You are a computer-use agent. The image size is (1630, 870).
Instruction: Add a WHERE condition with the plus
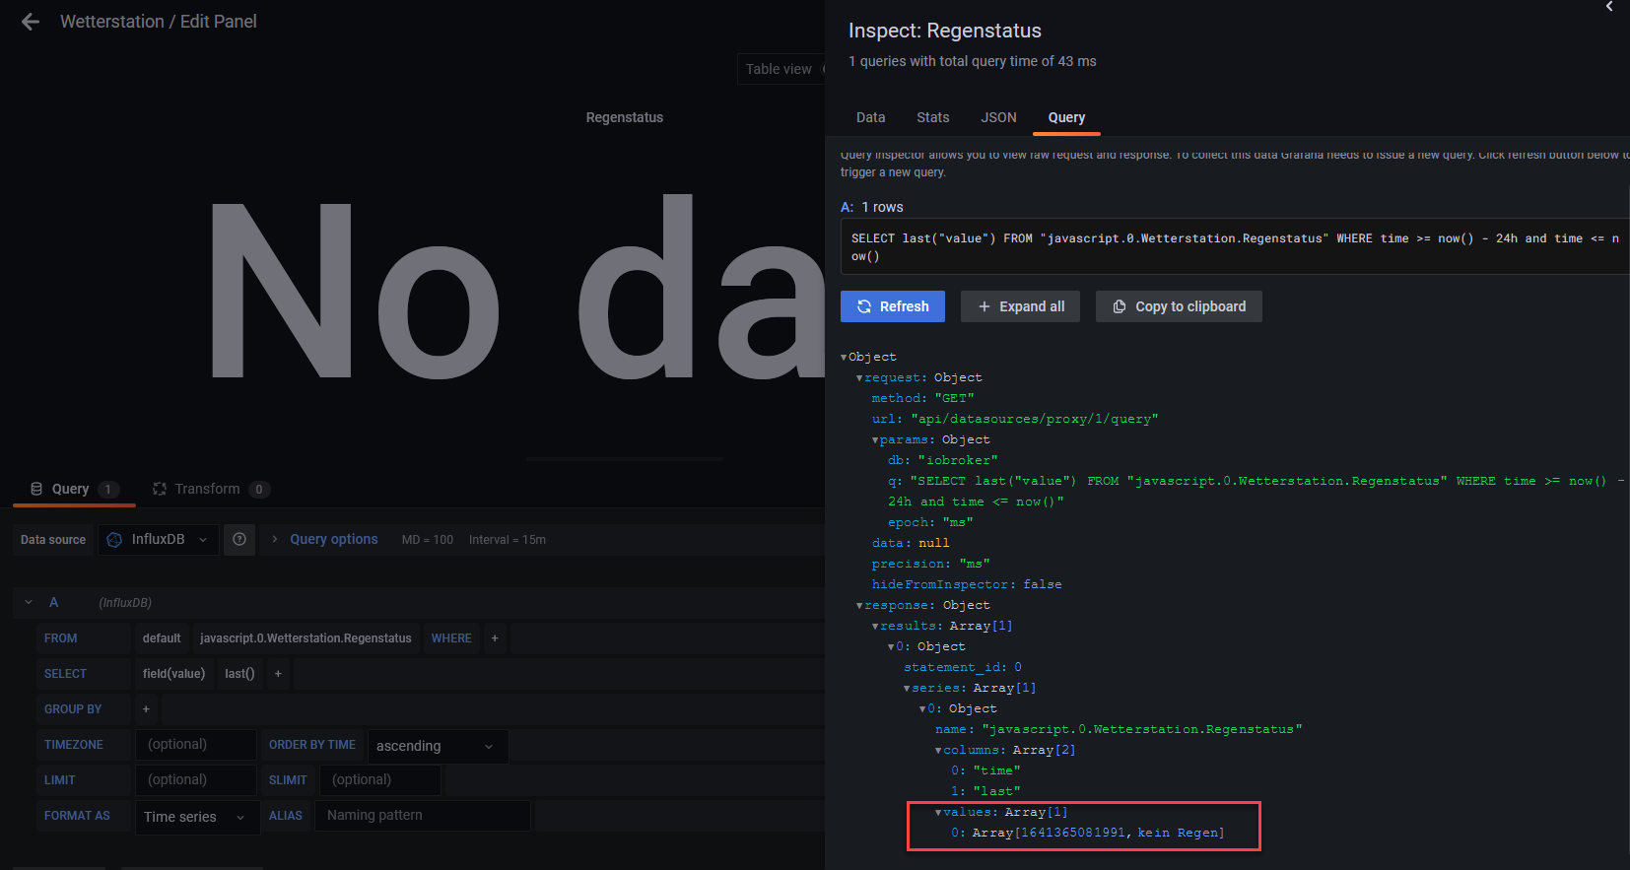coord(495,638)
